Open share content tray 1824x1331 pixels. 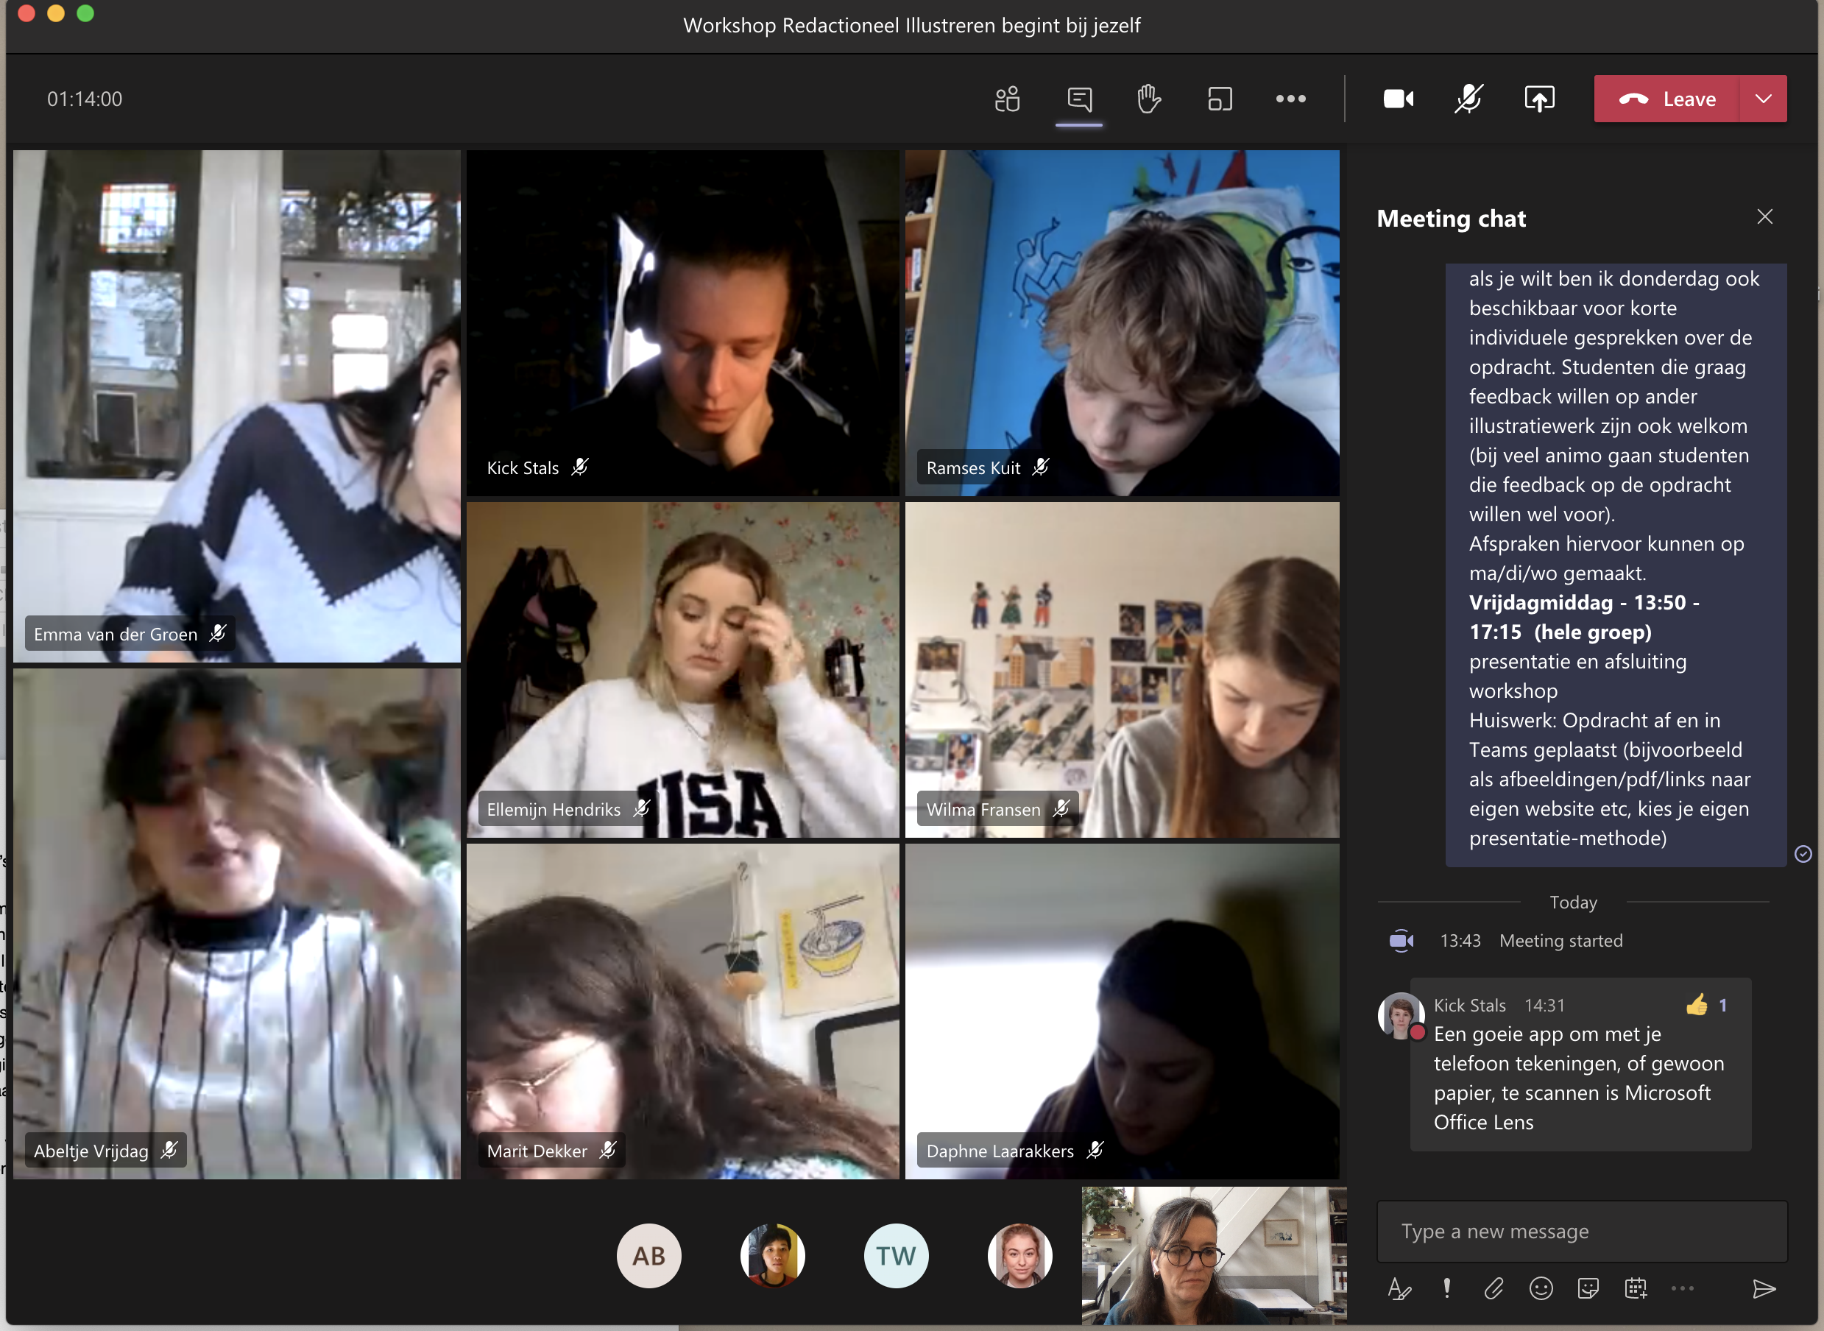click(1540, 99)
